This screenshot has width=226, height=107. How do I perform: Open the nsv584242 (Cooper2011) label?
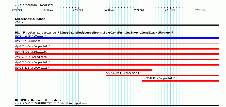point(158,78)
